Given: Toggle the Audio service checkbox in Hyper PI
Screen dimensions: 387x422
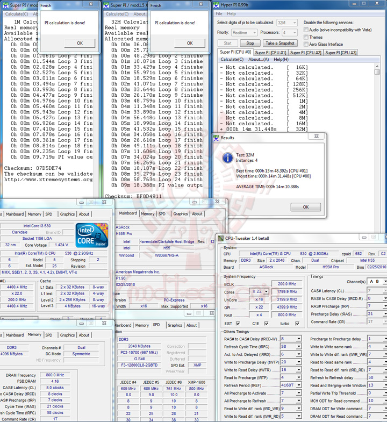Looking at the screenshot, I should [x=306, y=30].
